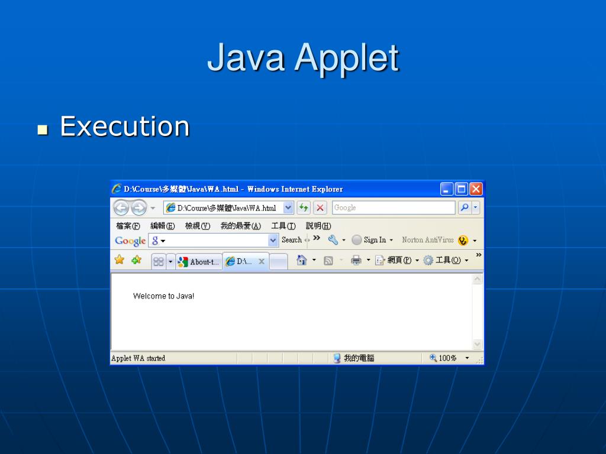Open the 工具(O) gear tools menu

445,260
